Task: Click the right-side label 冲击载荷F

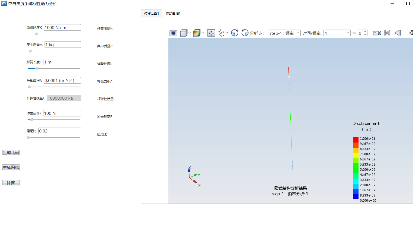Action: (105, 116)
